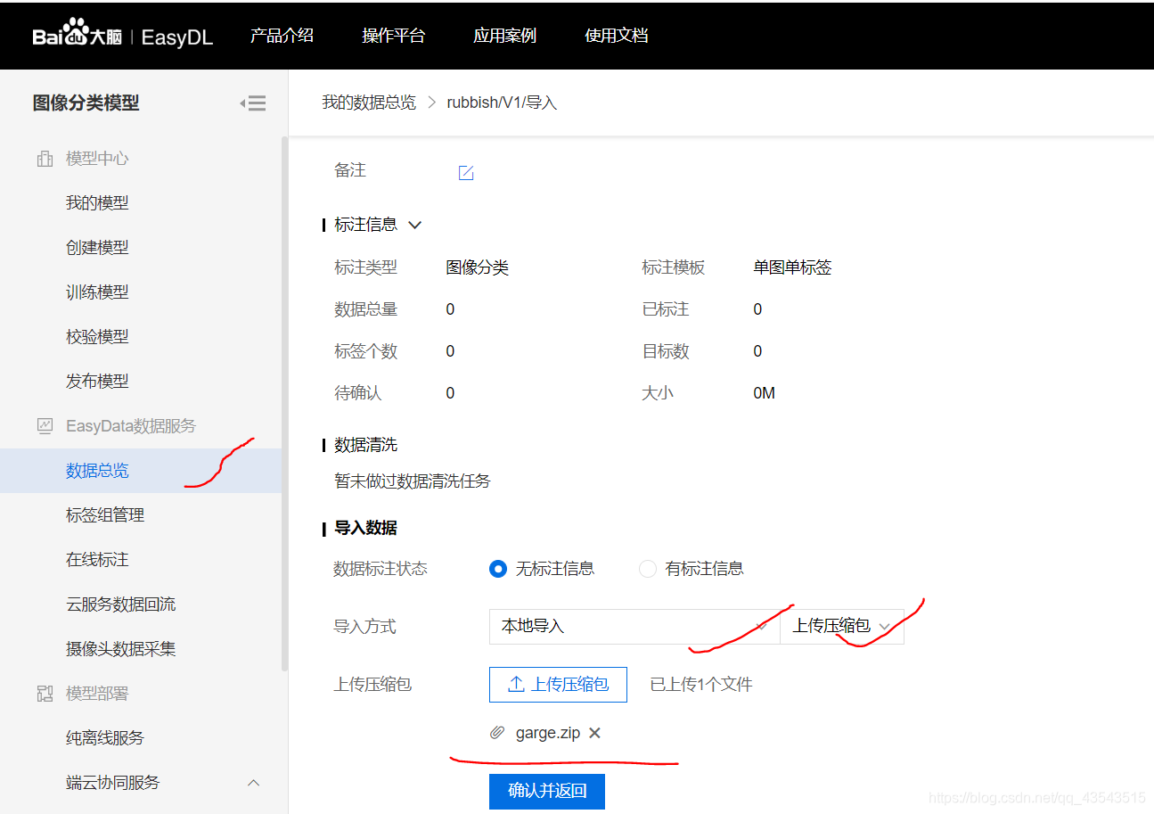
Task: Click the 图像分类 annotation type value
Action: [478, 267]
